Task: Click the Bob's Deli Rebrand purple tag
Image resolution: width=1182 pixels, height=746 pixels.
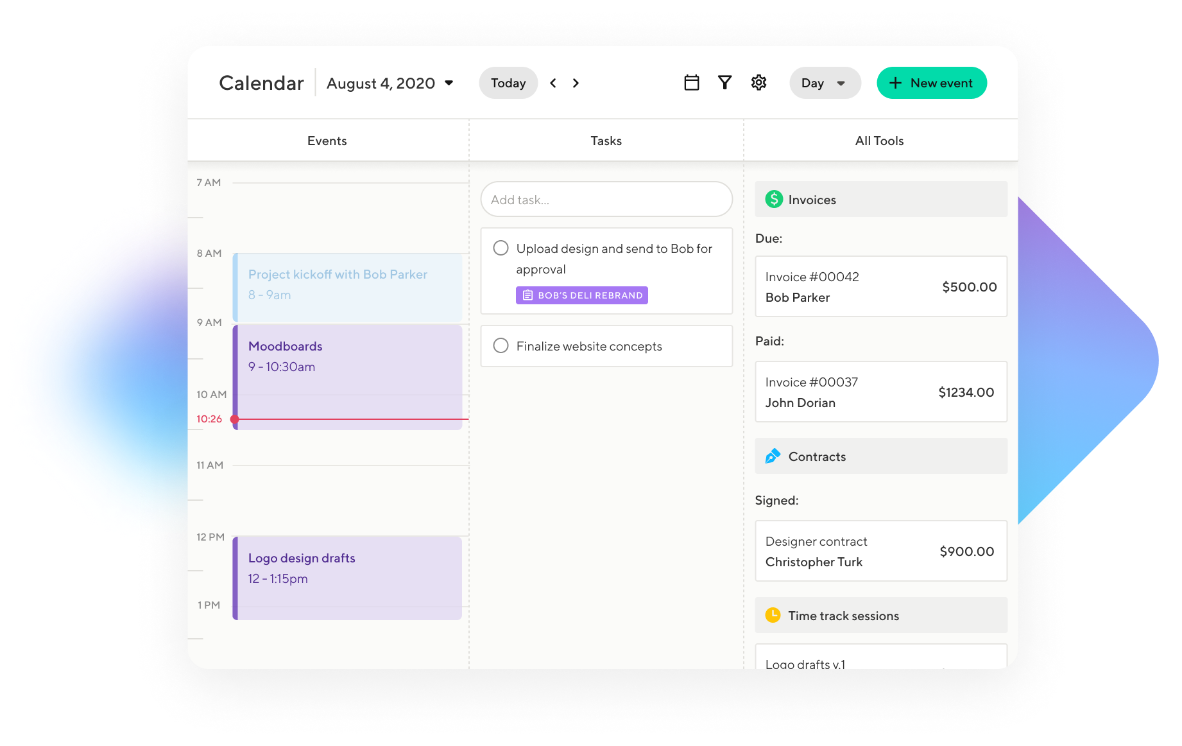Action: pos(582,295)
